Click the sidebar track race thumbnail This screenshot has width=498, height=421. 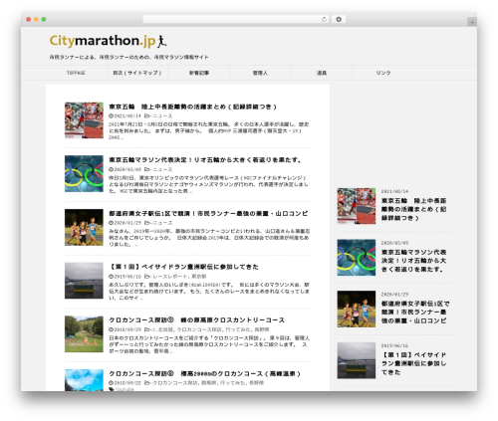point(357,206)
